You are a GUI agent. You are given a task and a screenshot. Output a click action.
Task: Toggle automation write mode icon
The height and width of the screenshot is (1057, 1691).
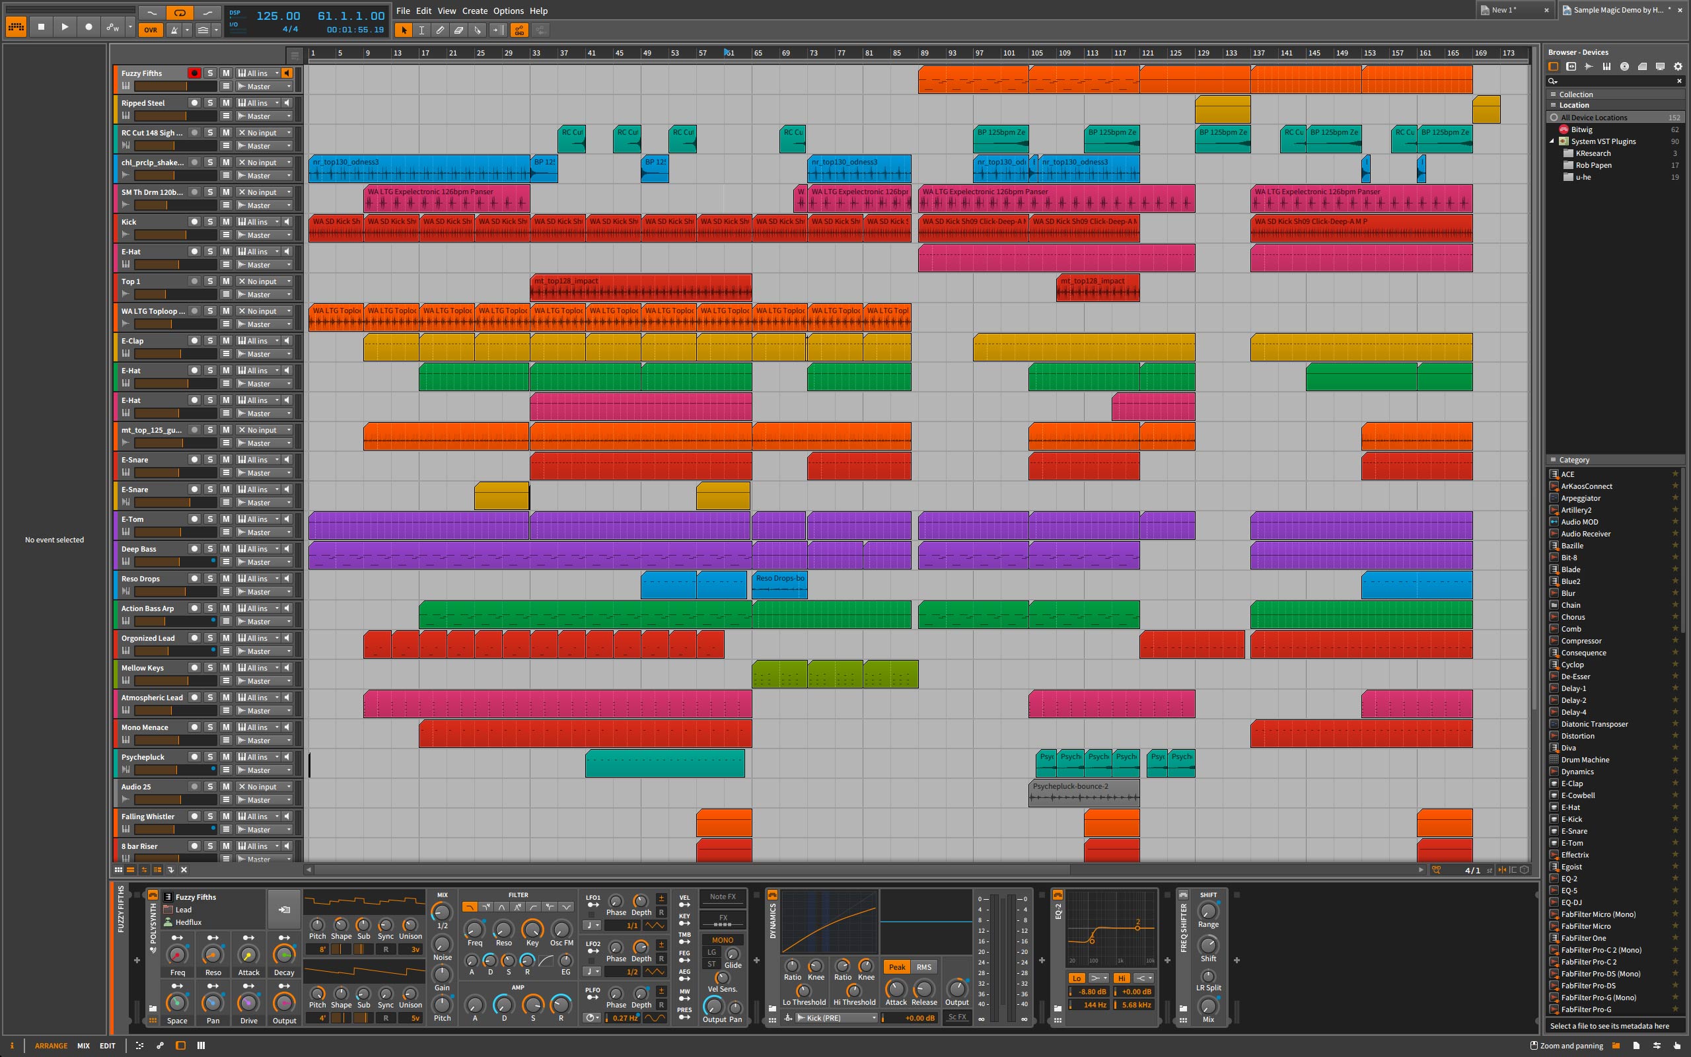(112, 28)
